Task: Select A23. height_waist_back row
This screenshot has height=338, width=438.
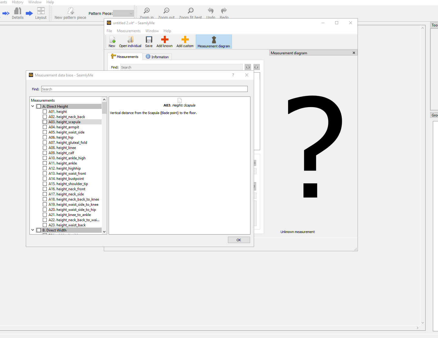Action: click(72, 225)
